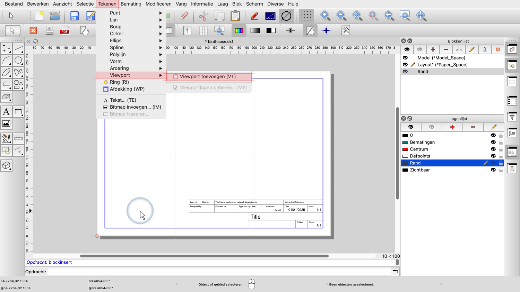Click the Zichtbaar layer black color swatch
The height and width of the screenshot is (292, 520).
[x=405, y=170]
